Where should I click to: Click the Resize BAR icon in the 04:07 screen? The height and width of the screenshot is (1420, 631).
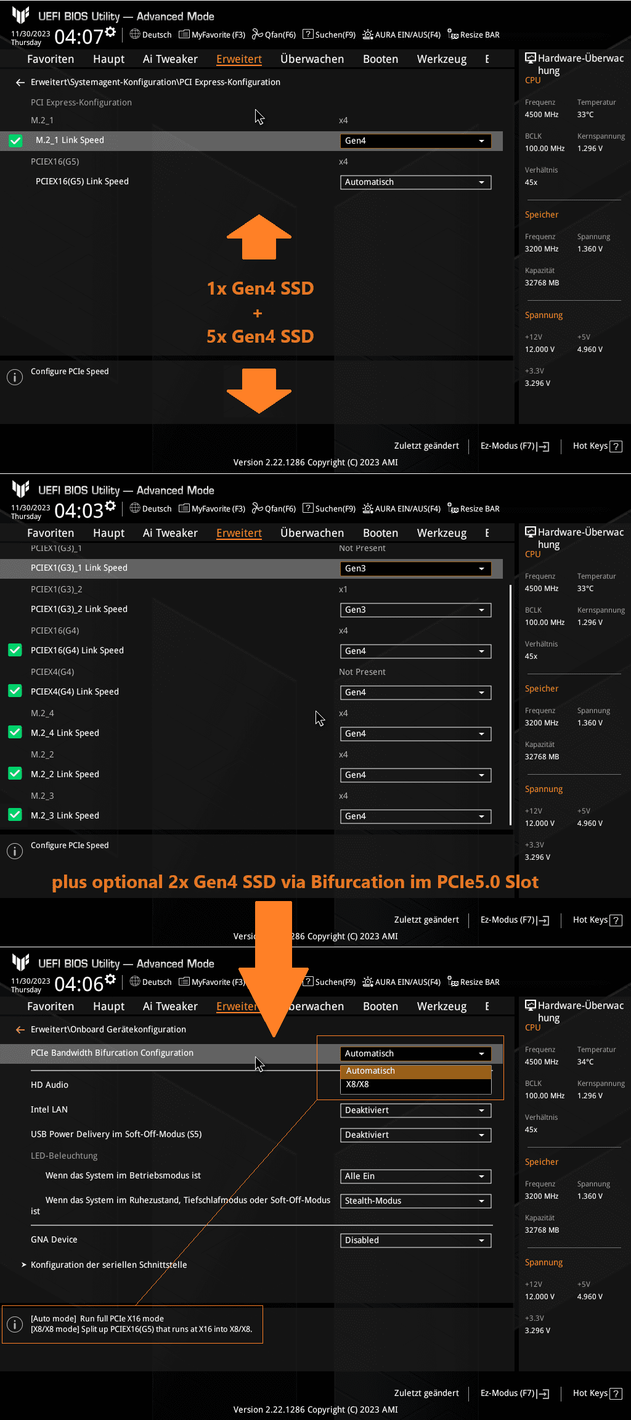coord(453,35)
